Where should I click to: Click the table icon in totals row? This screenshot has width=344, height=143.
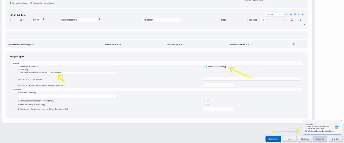point(294,44)
